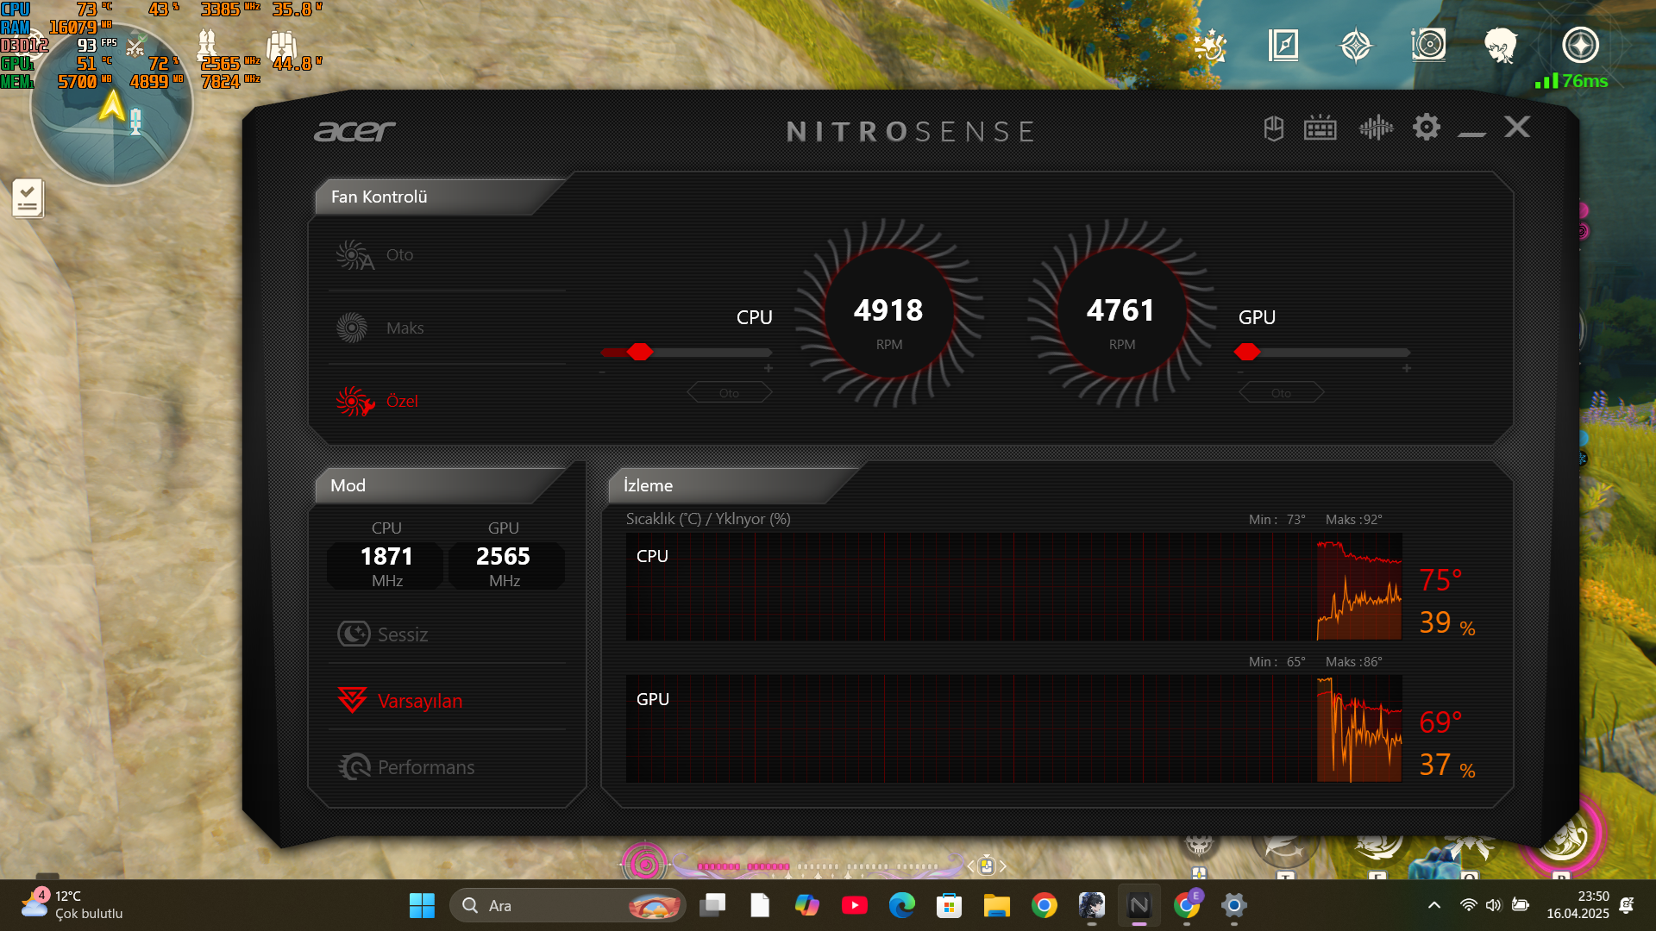The width and height of the screenshot is (1656, 931).
Task: Decrease CPU fan speed with minus sign
Action: point(602,372)
